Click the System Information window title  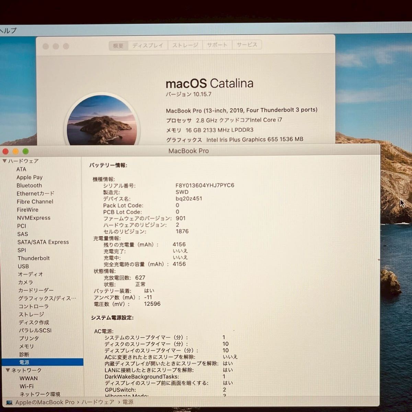click(x=188, y=151)
